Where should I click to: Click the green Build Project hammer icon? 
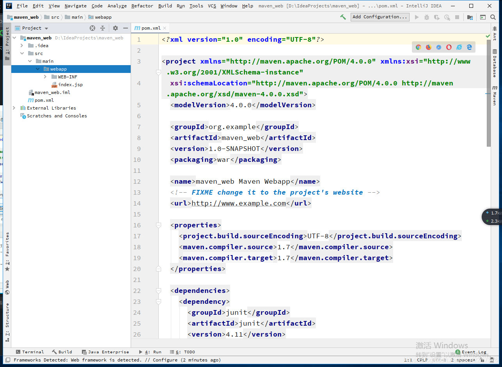(x=343, y=17)
